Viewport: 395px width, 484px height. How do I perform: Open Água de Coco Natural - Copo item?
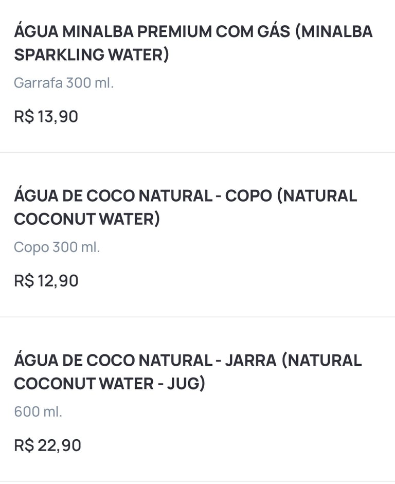point(185,196)
